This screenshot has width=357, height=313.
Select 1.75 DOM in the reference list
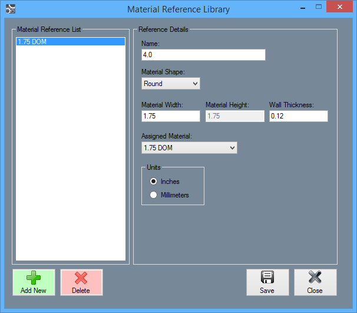pyautogui.click(x=71, y=42)
